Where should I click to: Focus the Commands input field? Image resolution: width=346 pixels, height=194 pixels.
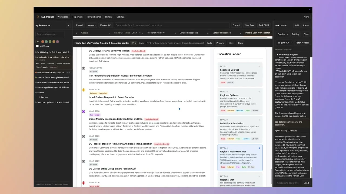coord(172,25)
